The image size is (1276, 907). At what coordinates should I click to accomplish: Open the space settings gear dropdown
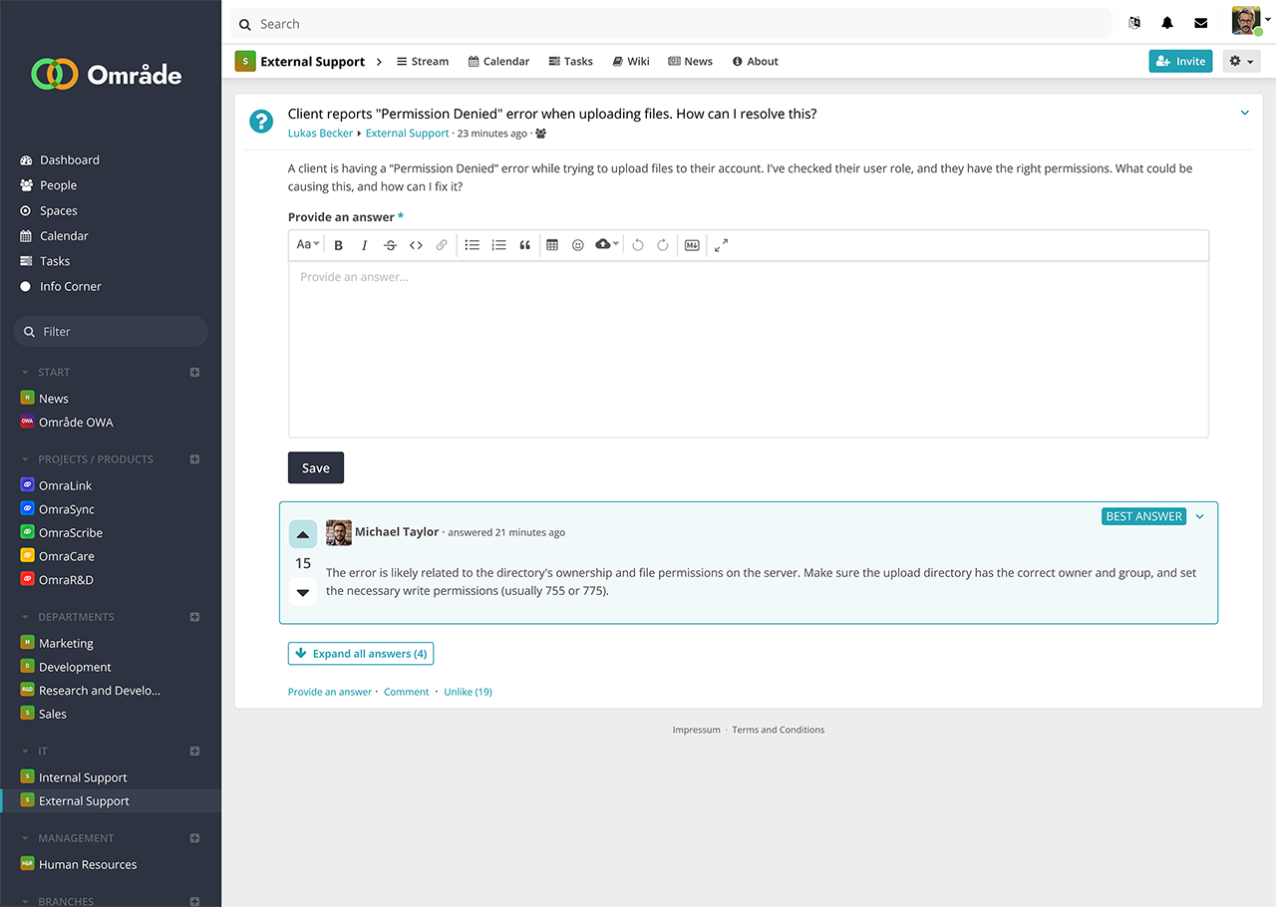pyautogui.click(x=1240, y=62)
